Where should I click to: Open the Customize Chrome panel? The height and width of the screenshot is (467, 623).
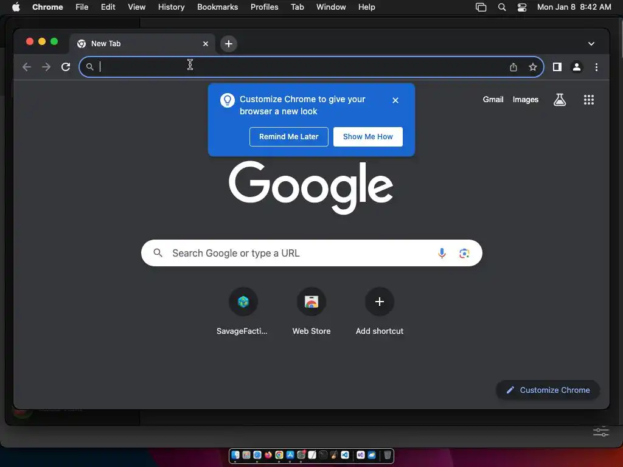pos(548,390)
